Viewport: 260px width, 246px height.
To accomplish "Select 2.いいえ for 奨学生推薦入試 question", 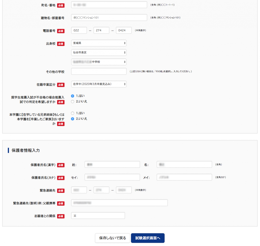I will (x=72, y=102).
